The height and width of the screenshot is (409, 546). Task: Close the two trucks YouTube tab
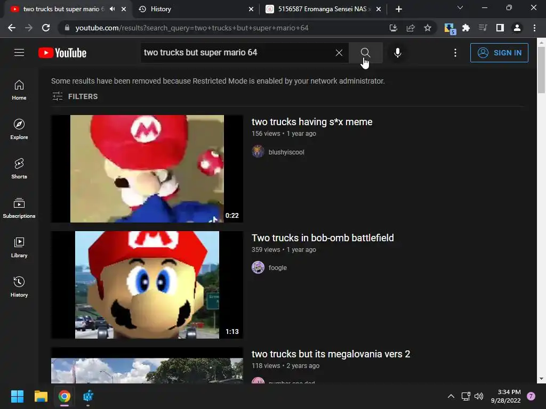click(x=124, y=9)
